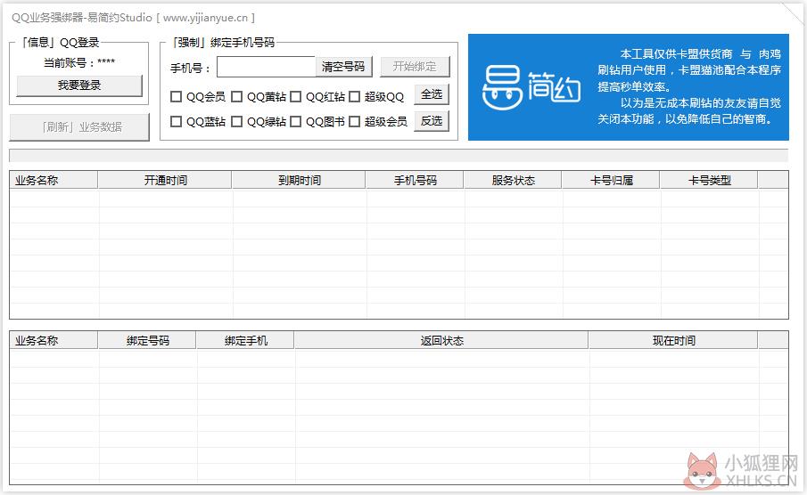Image resolution: width=807 pixels, height=495 pixels.
Task: Click the 现在时间 column header
Action: [x=673, y=341]
